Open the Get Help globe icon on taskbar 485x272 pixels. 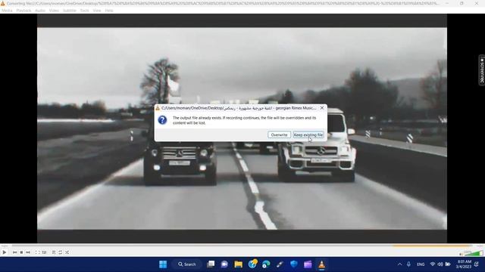coord(252,264)
